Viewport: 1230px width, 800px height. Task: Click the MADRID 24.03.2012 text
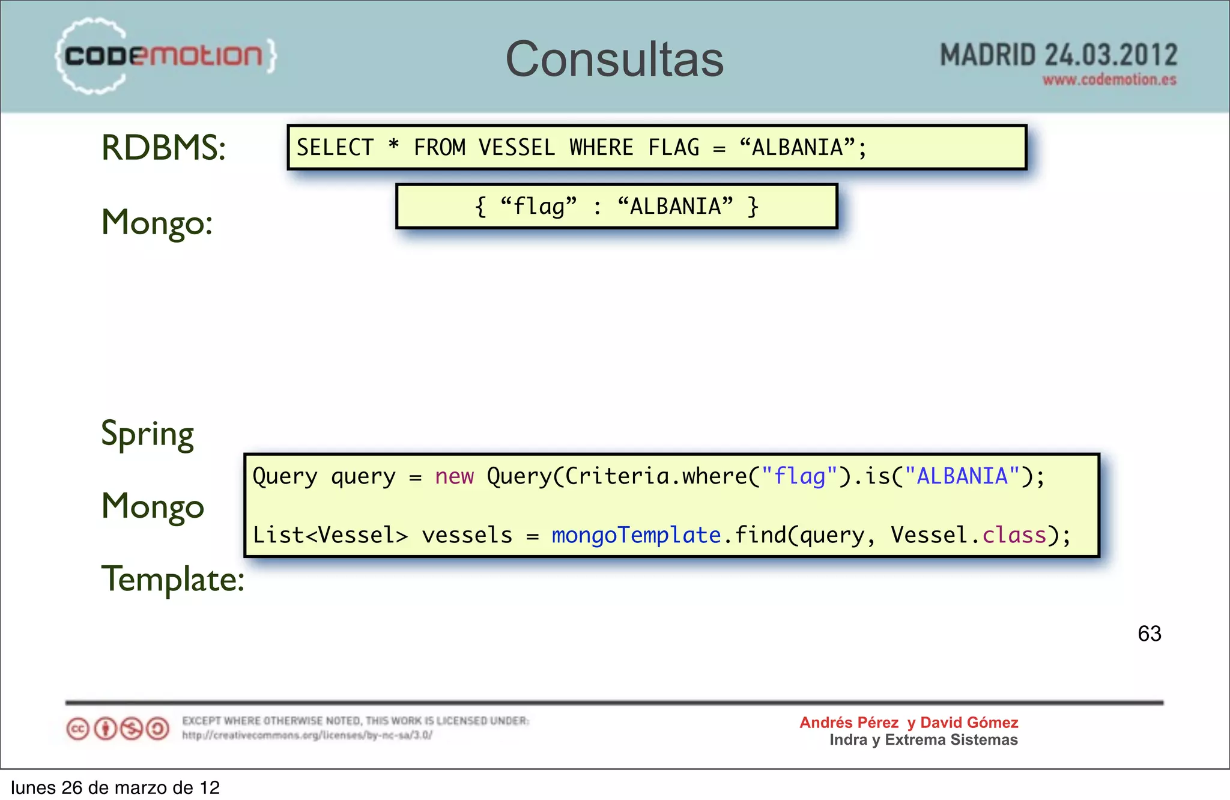click(x=1058, y=55)
